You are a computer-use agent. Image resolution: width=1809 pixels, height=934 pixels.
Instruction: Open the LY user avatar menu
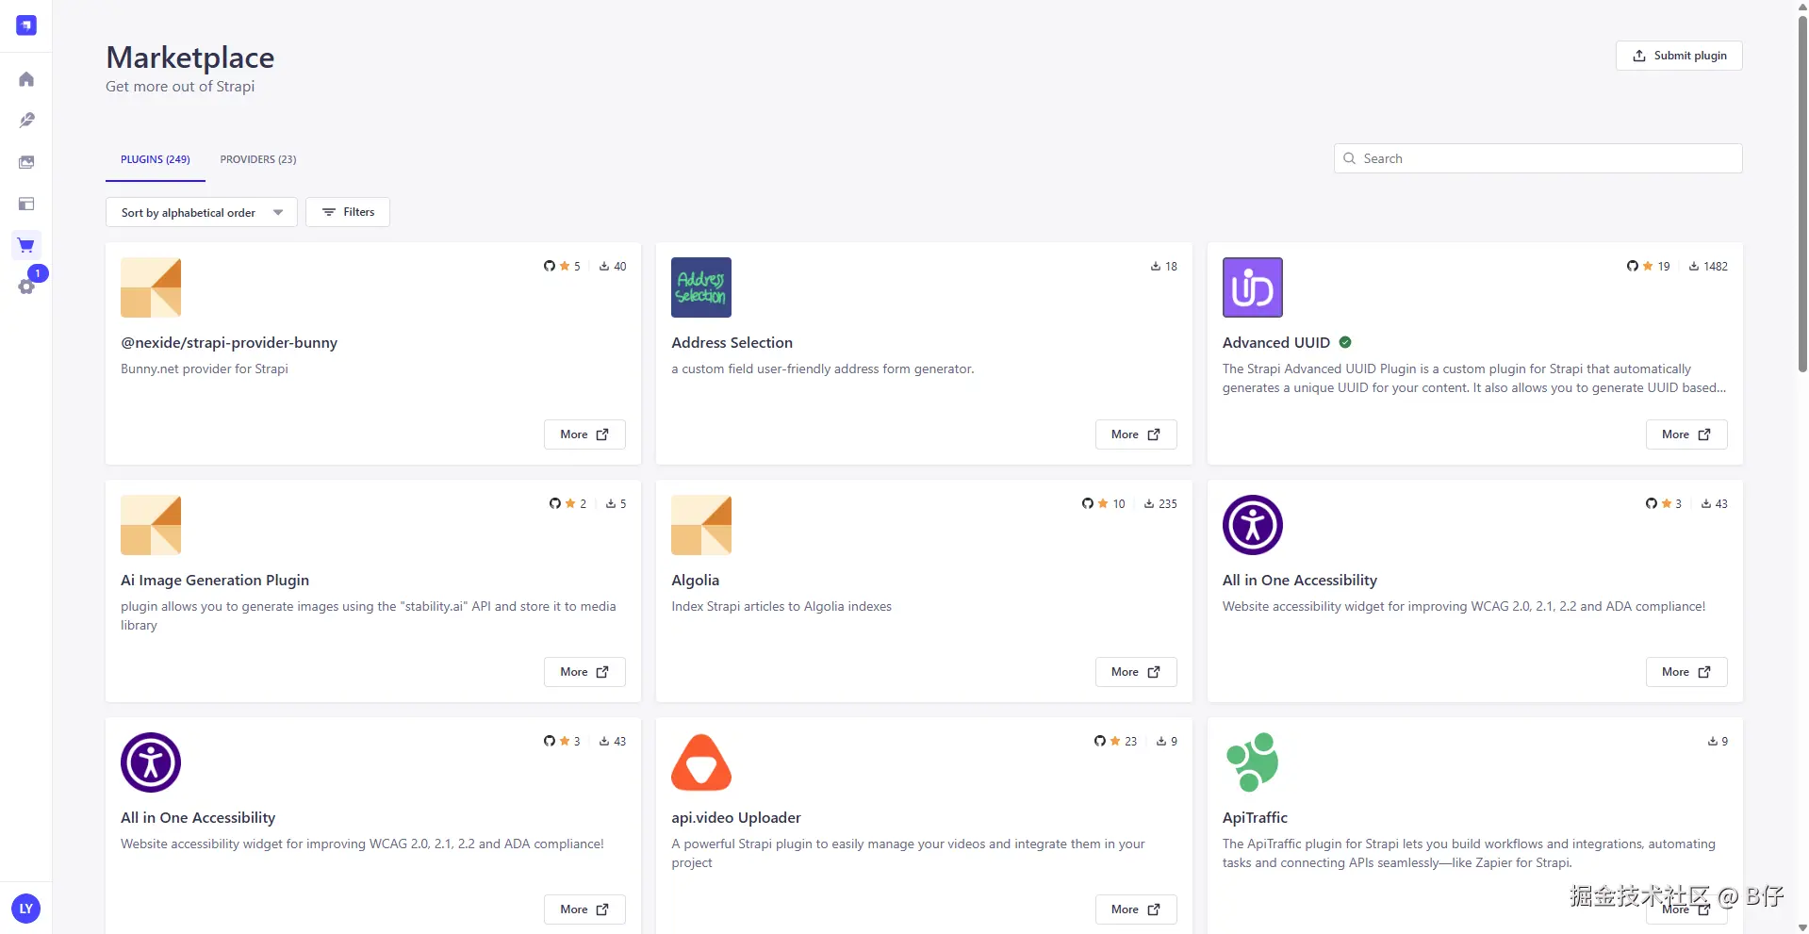pos(25,909)
